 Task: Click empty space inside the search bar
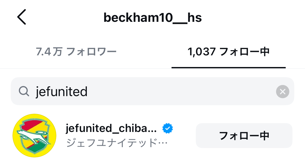[x=181, y=91]
